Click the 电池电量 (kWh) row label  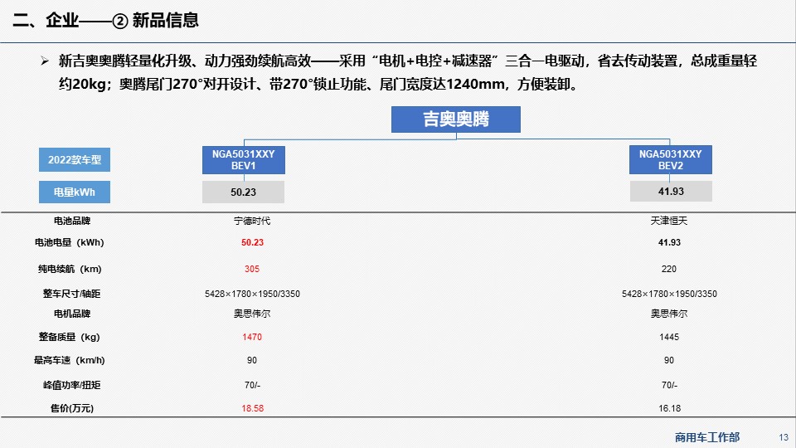(x=69, y=243)
